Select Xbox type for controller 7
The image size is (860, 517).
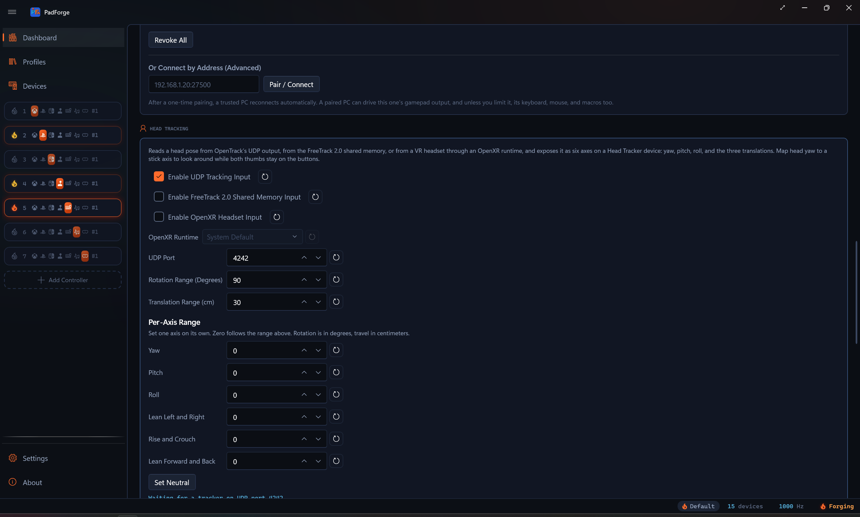35,256
